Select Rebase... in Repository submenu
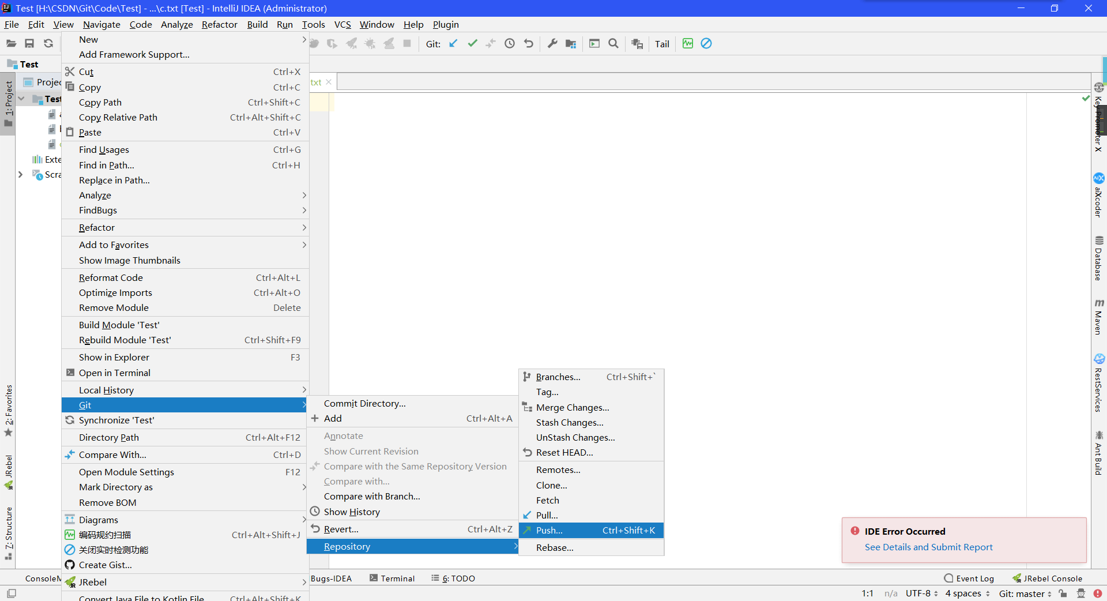The width and height of the screenshot is (1107, 601). coord(591,547)
